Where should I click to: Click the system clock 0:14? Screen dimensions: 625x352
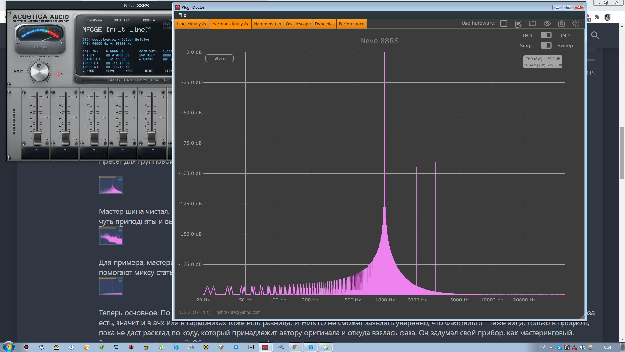(607, 347)
